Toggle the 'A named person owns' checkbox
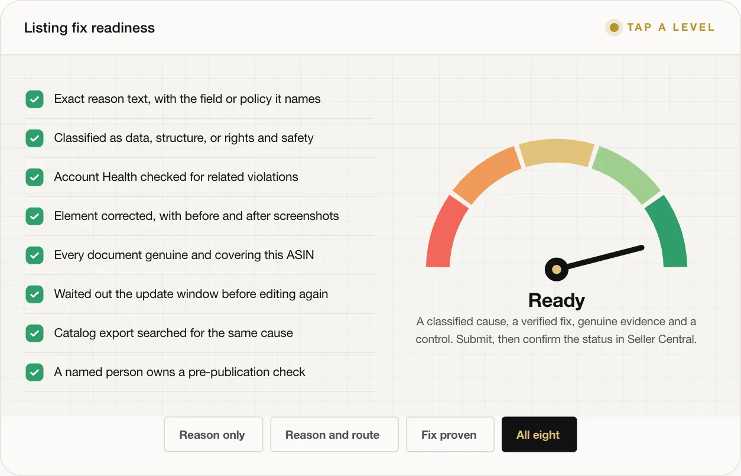The width and height of the screenshot is (741, 476). coord(35,373)
